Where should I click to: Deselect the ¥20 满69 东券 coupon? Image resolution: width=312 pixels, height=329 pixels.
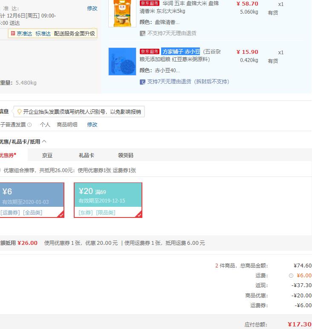108,200
